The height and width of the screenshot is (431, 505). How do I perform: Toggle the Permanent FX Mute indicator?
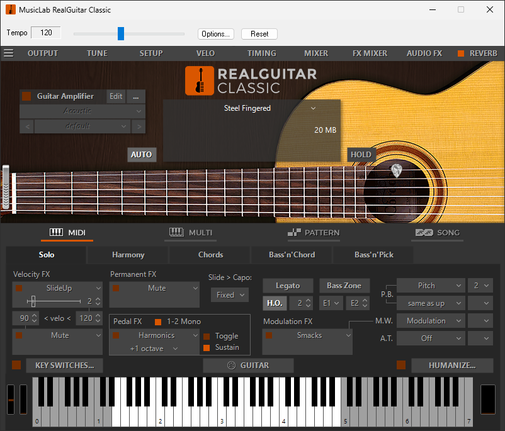click(116, 288)
